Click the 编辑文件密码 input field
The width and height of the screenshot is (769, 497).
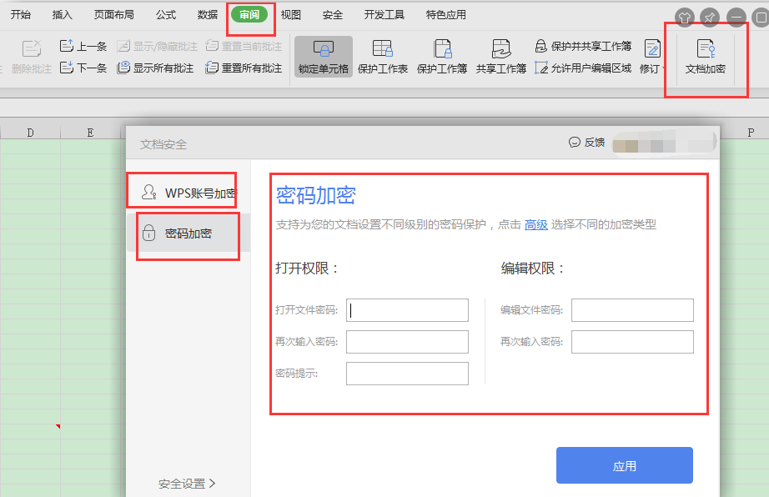(x=632, y=310)
